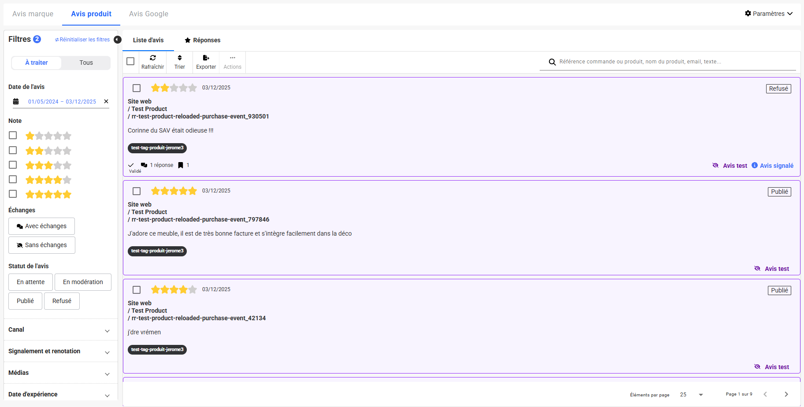The image size is (804, 407).
Task: Expand the Canal filter section
Action: click(107, 330)
